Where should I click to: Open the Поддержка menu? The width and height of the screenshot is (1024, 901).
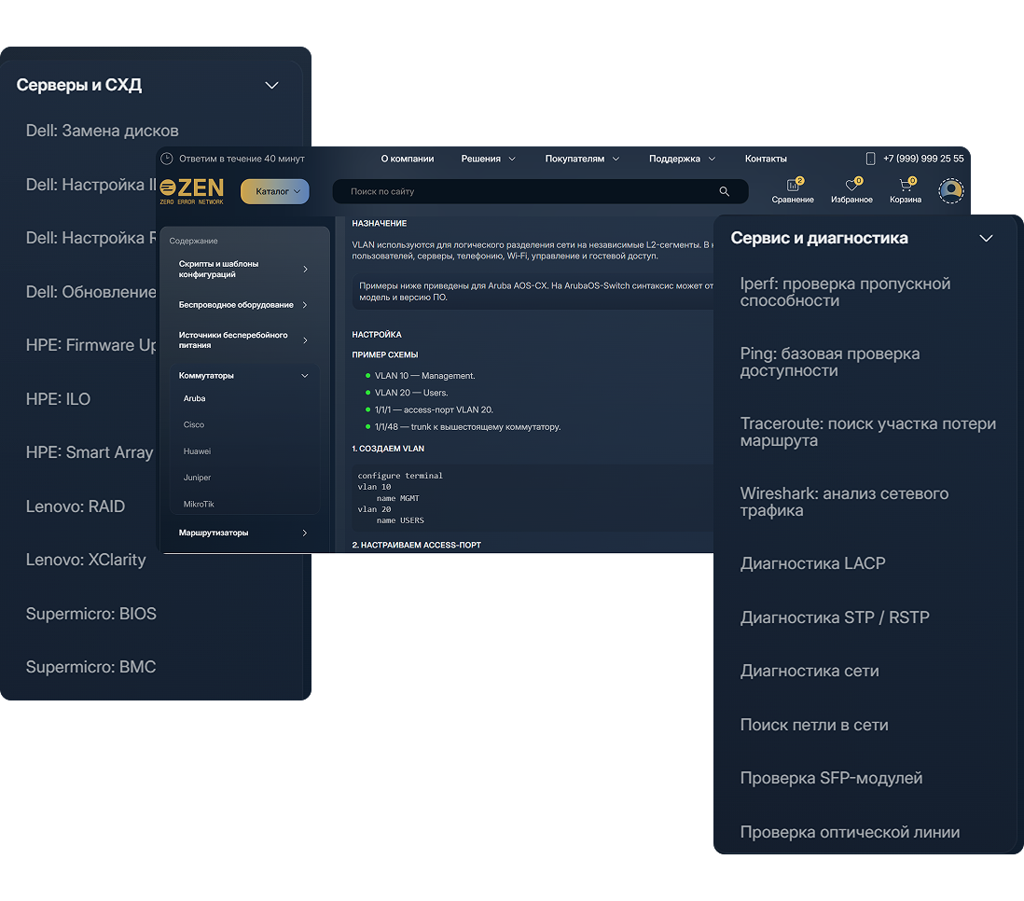tap(682, 159)
